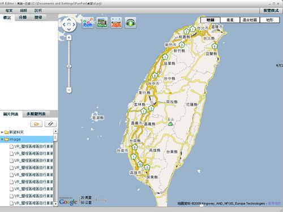The image size is (283, 212).
Task: Collapse the image folder
Action: [2, 139]
